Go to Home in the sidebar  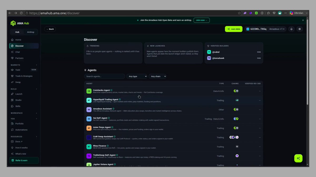[x=24, y=40]
